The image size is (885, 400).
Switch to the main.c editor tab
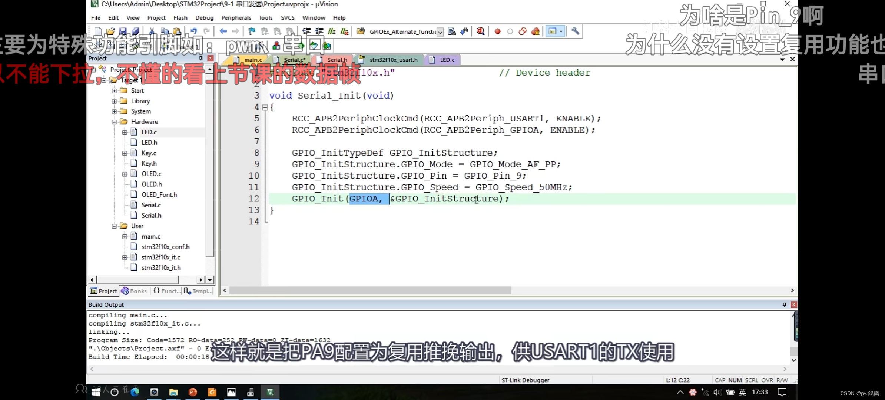pyautogui.click(x=249, y=60)
